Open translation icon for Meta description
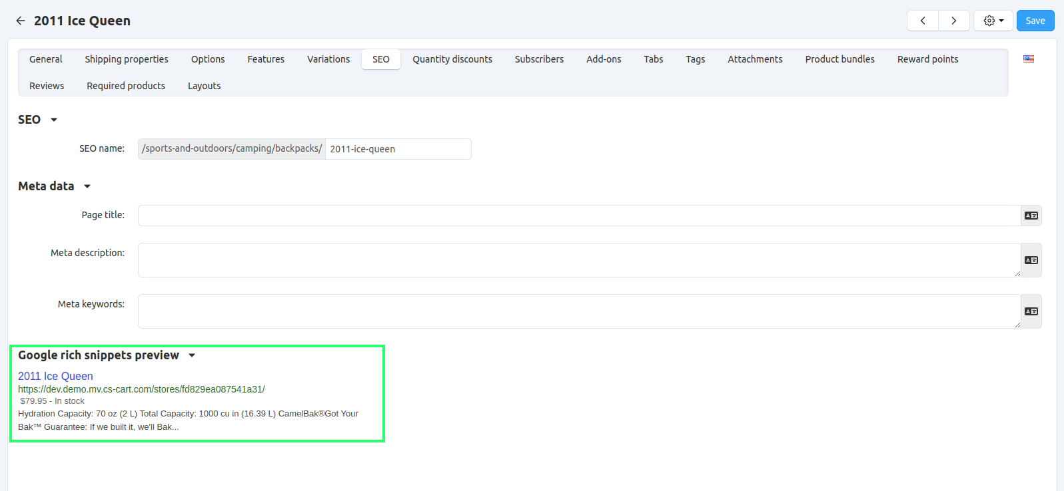Viewport: 1064px width, 491px height. pos(1031,260)
